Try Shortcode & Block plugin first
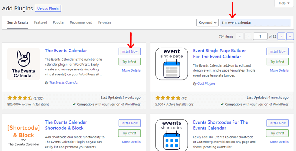 pos(129,133)
